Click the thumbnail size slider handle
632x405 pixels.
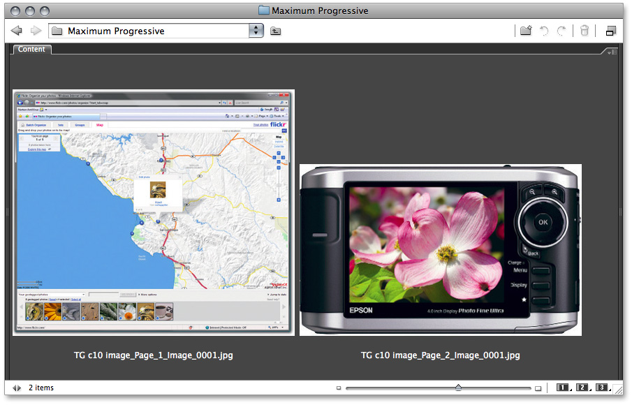tap(458, 388)
